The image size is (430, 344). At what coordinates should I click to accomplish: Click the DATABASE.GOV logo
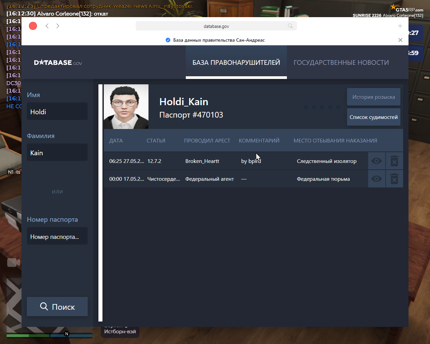[x=58, y=62]
